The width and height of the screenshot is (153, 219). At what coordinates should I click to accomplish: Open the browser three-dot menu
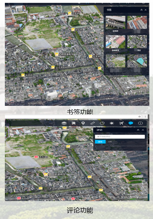click(145, 116)
